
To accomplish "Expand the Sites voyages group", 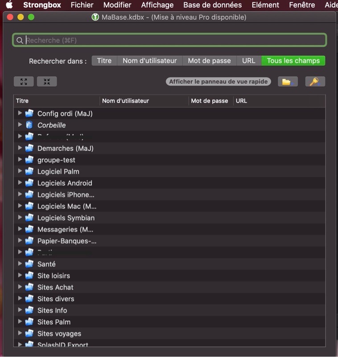I will click(20, 333).
